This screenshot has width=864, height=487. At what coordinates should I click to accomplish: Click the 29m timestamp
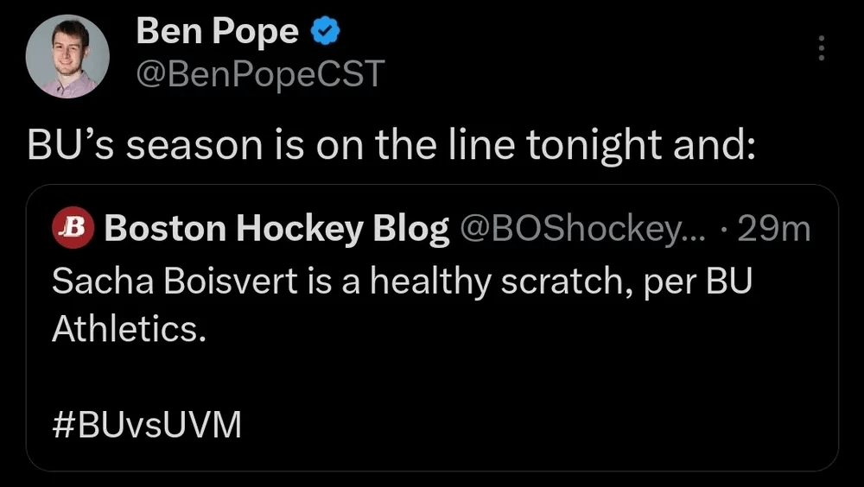778,229
